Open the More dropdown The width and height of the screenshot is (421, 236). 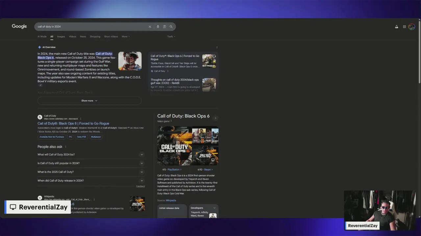click(126, 36)
